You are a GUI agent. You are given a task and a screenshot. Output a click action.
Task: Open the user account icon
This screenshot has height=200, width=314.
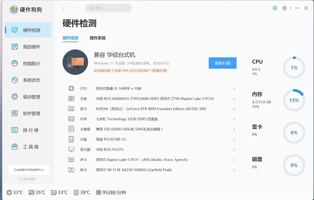pyautogui.click(x=275, y=8)
